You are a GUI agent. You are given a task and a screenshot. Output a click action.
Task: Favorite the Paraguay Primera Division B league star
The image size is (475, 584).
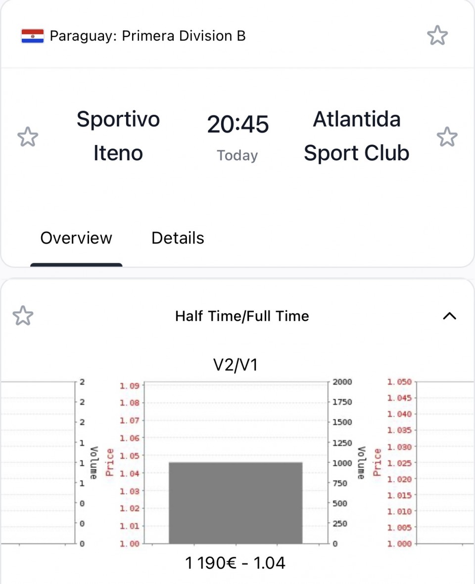click(x=437, y=35)
